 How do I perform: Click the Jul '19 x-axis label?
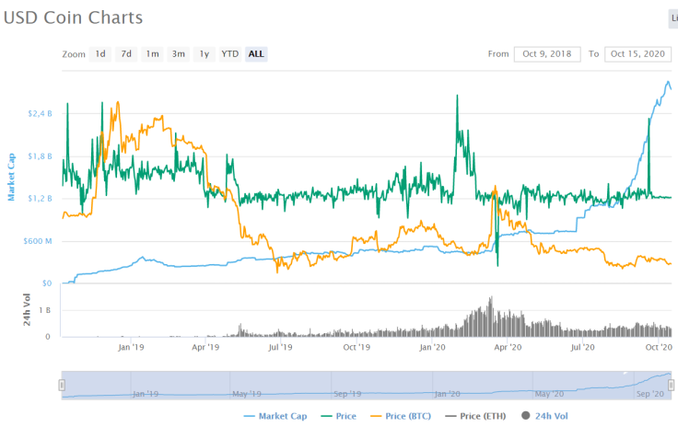(x=280, y=347)
